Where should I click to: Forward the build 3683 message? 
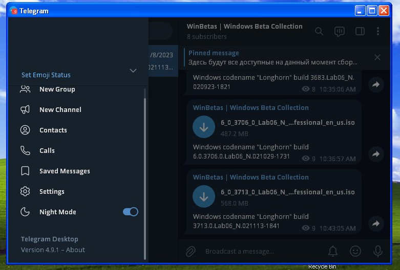(x=376, y=84)
